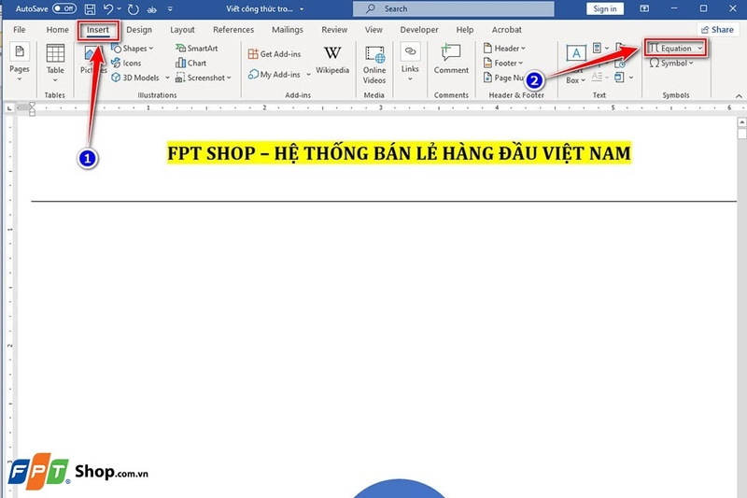
Task: Click the Sign in button
Action: click(604, 8)
